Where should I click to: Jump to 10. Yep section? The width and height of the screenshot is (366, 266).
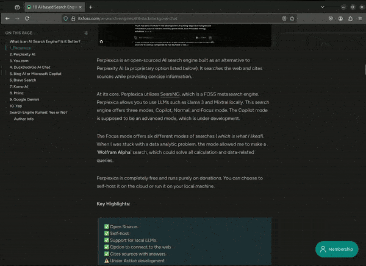pos(16,106)
